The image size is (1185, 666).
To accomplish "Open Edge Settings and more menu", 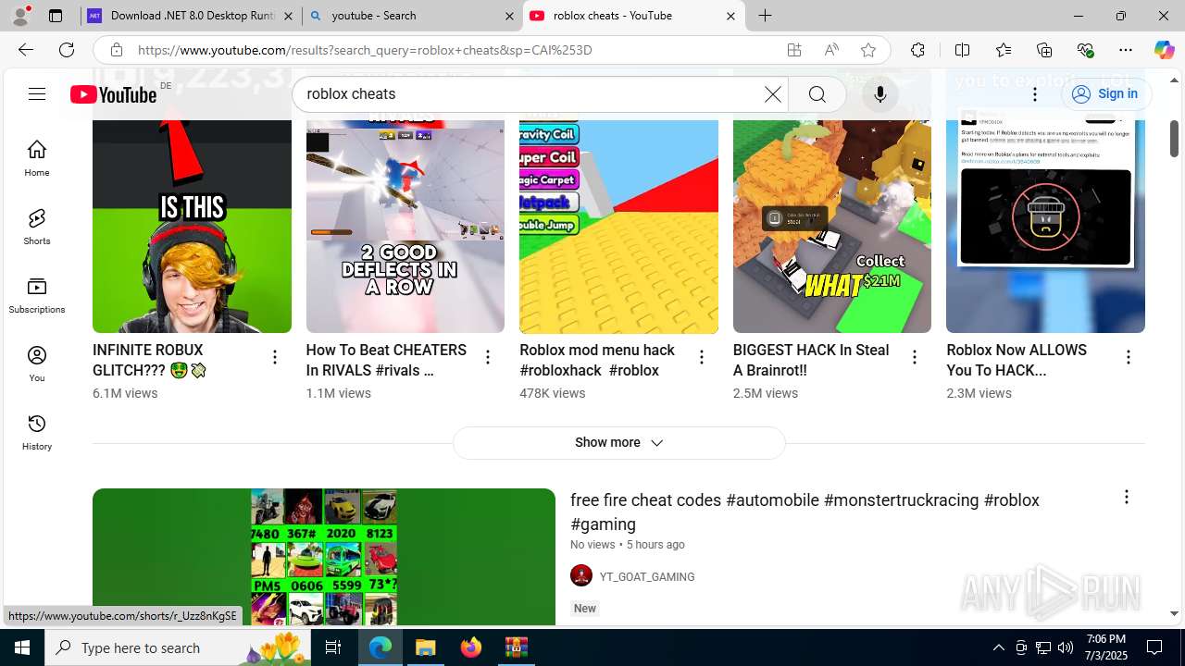I will click(x=1126, y=50).
